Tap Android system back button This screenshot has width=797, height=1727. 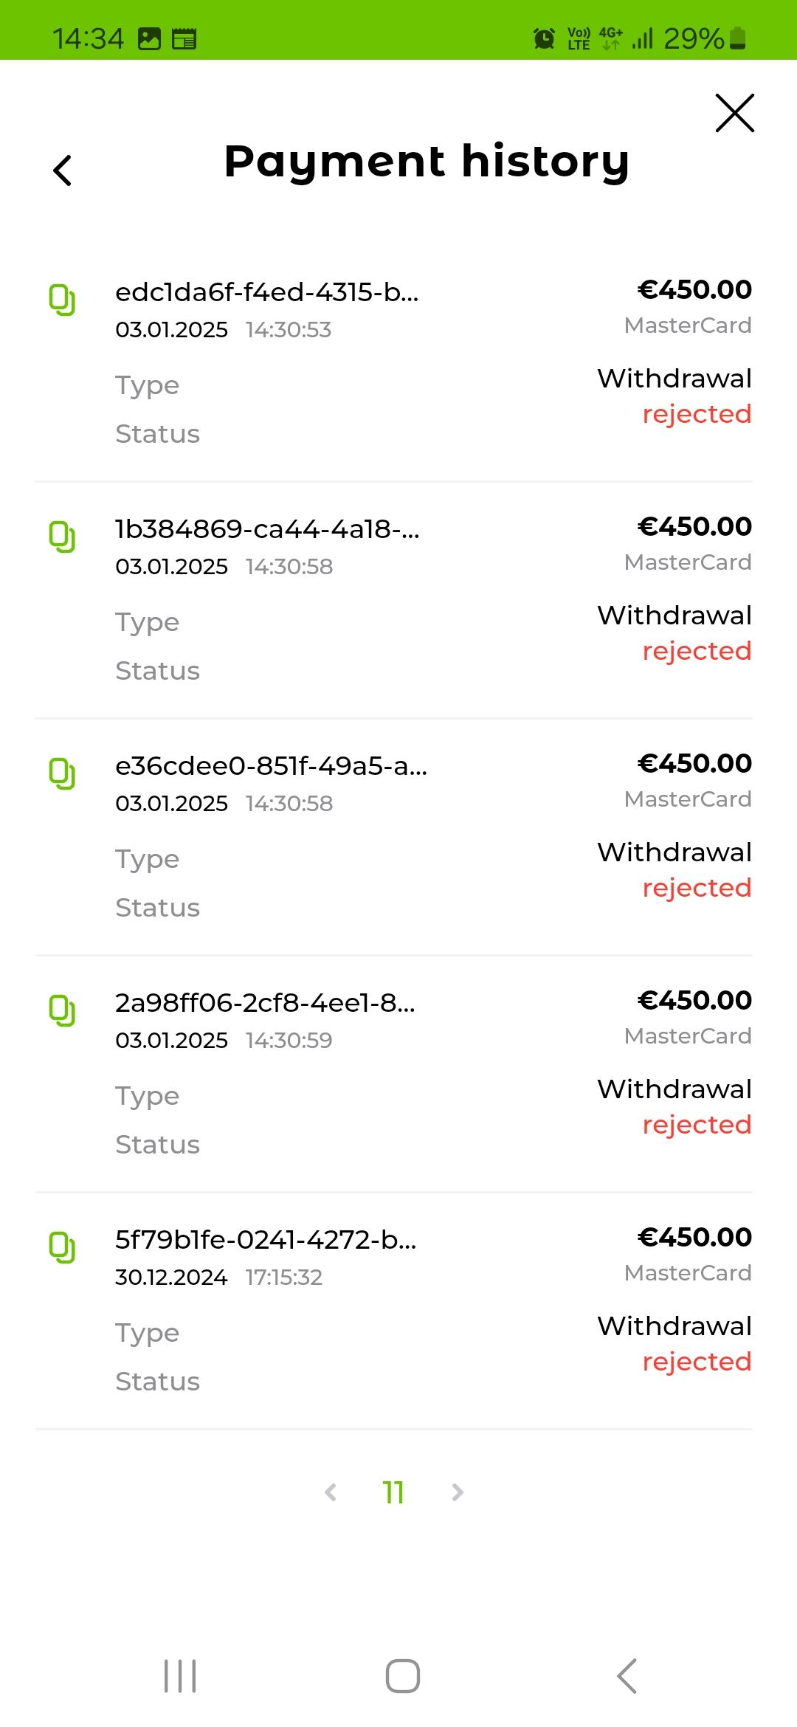coord(627,1676)
